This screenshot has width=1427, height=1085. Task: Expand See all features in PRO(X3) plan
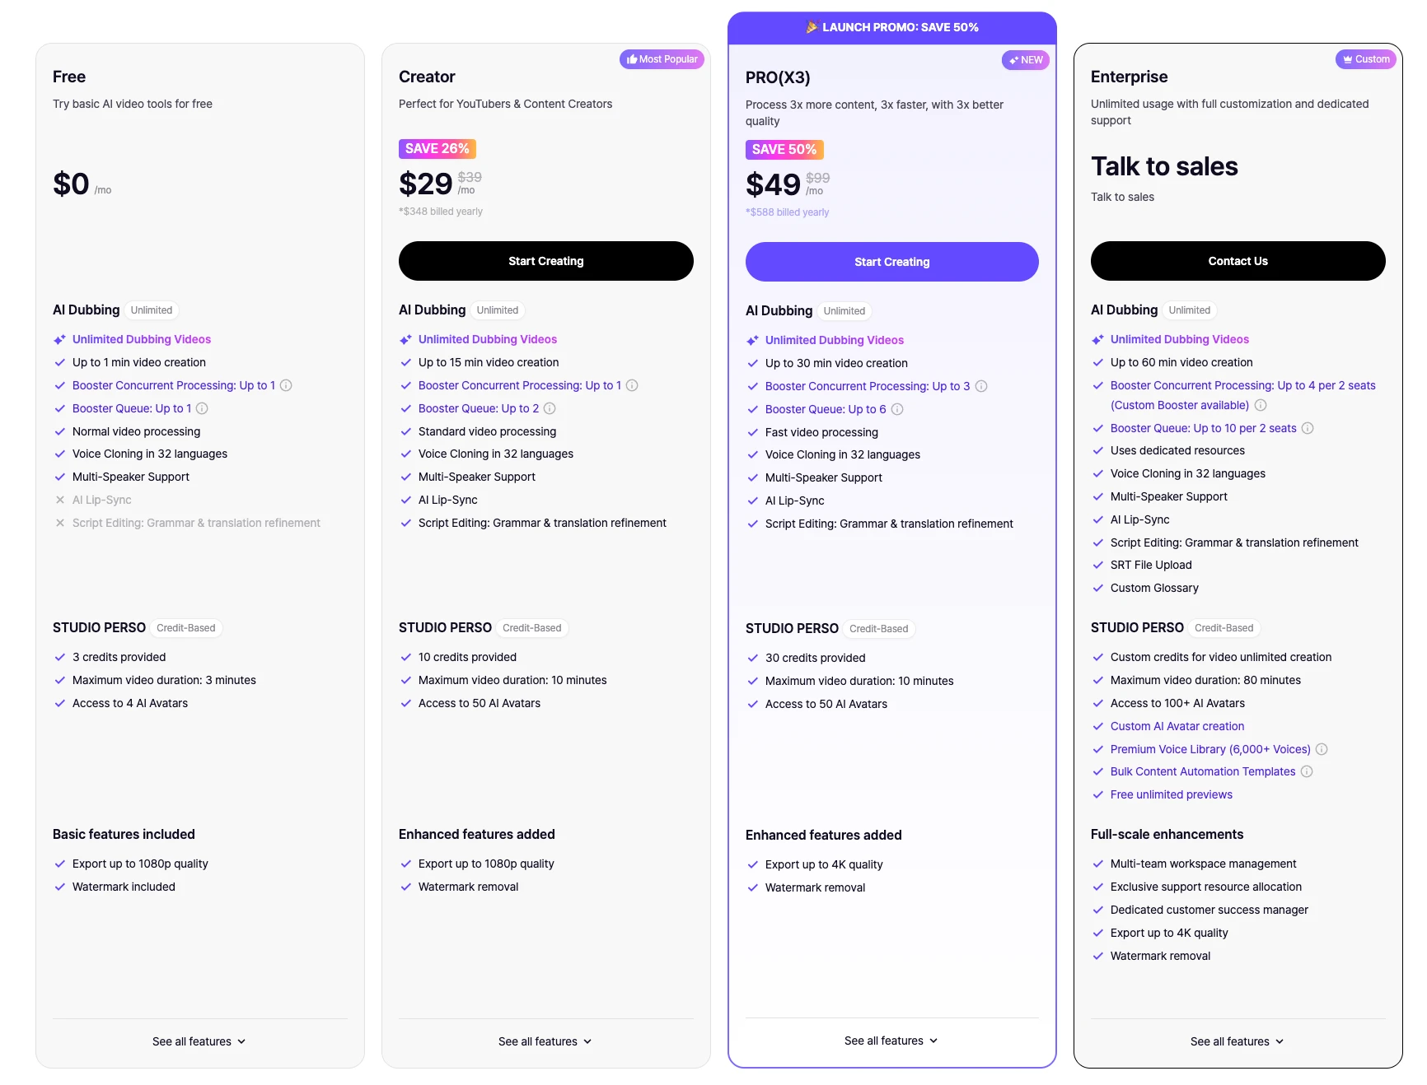tap(891, 1041)
